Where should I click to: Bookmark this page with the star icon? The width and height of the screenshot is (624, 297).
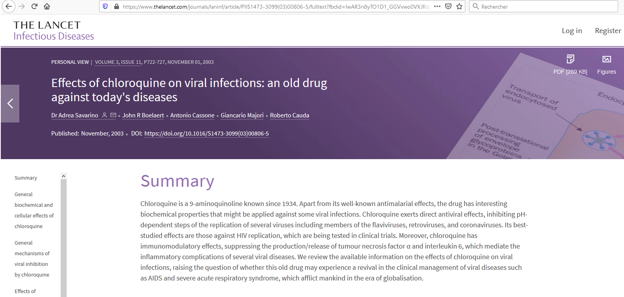point(459,6)
